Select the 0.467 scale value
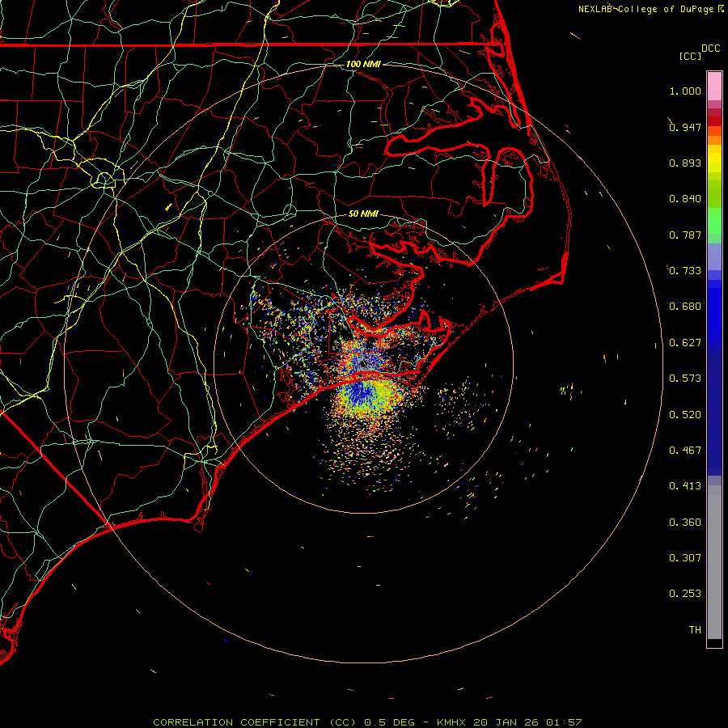The image size is (728, 728). (x=685, y=451)
